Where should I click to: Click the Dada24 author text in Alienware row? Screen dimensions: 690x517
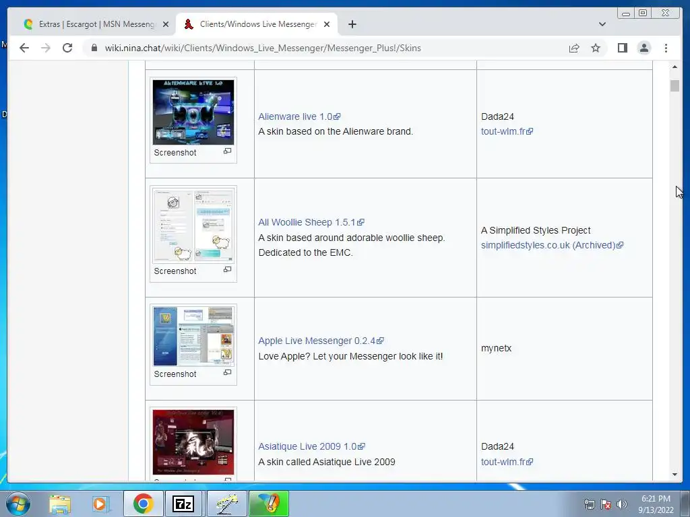pos(497,116)
